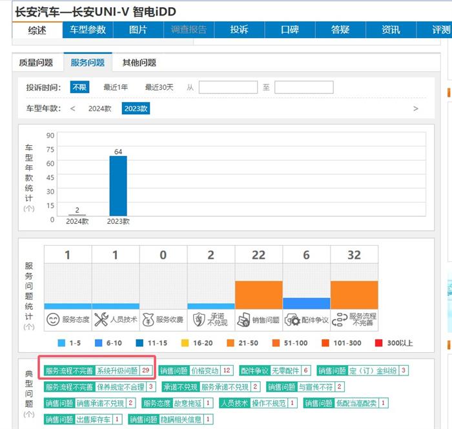452x429 pixels.
Task: Switch to 其他问题 sub-tab
Action: tap(139, 63)
